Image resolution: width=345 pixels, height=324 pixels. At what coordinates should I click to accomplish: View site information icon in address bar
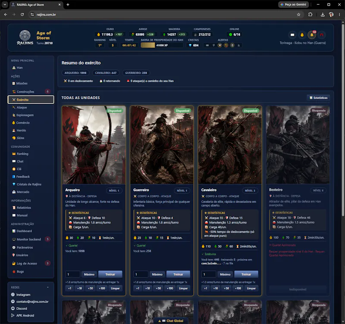[32, 15]
